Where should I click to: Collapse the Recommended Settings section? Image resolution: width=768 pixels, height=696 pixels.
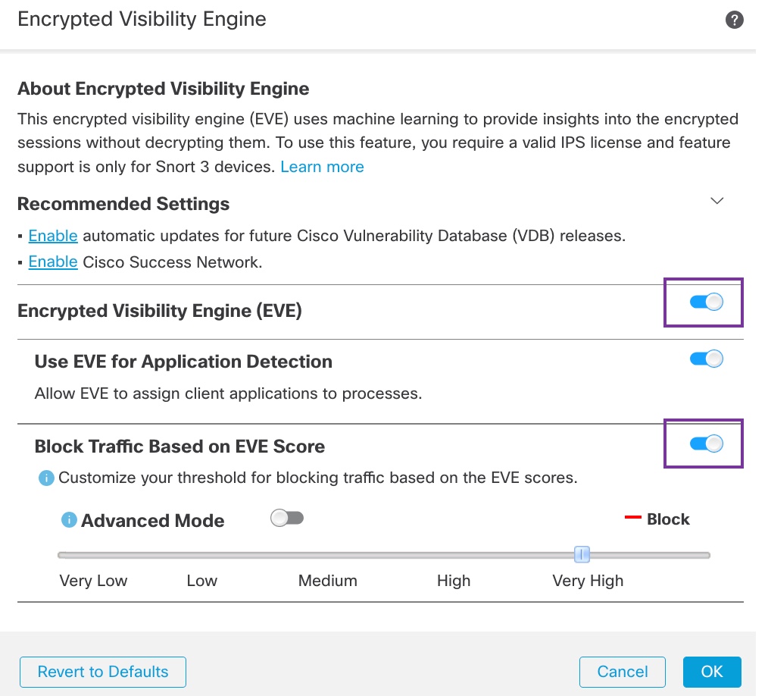716,201
